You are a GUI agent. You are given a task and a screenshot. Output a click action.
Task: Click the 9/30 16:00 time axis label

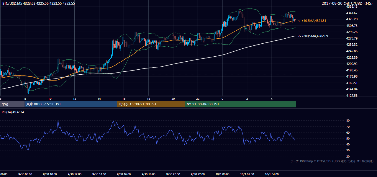[x=124, y=174]
